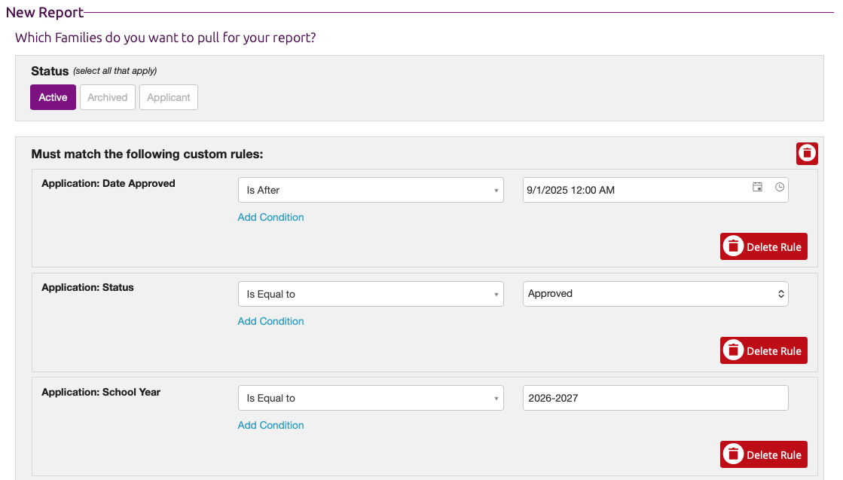Click the 2026-2027 school year field
This screenshot has height=480, width=843.
pos(655,398)
